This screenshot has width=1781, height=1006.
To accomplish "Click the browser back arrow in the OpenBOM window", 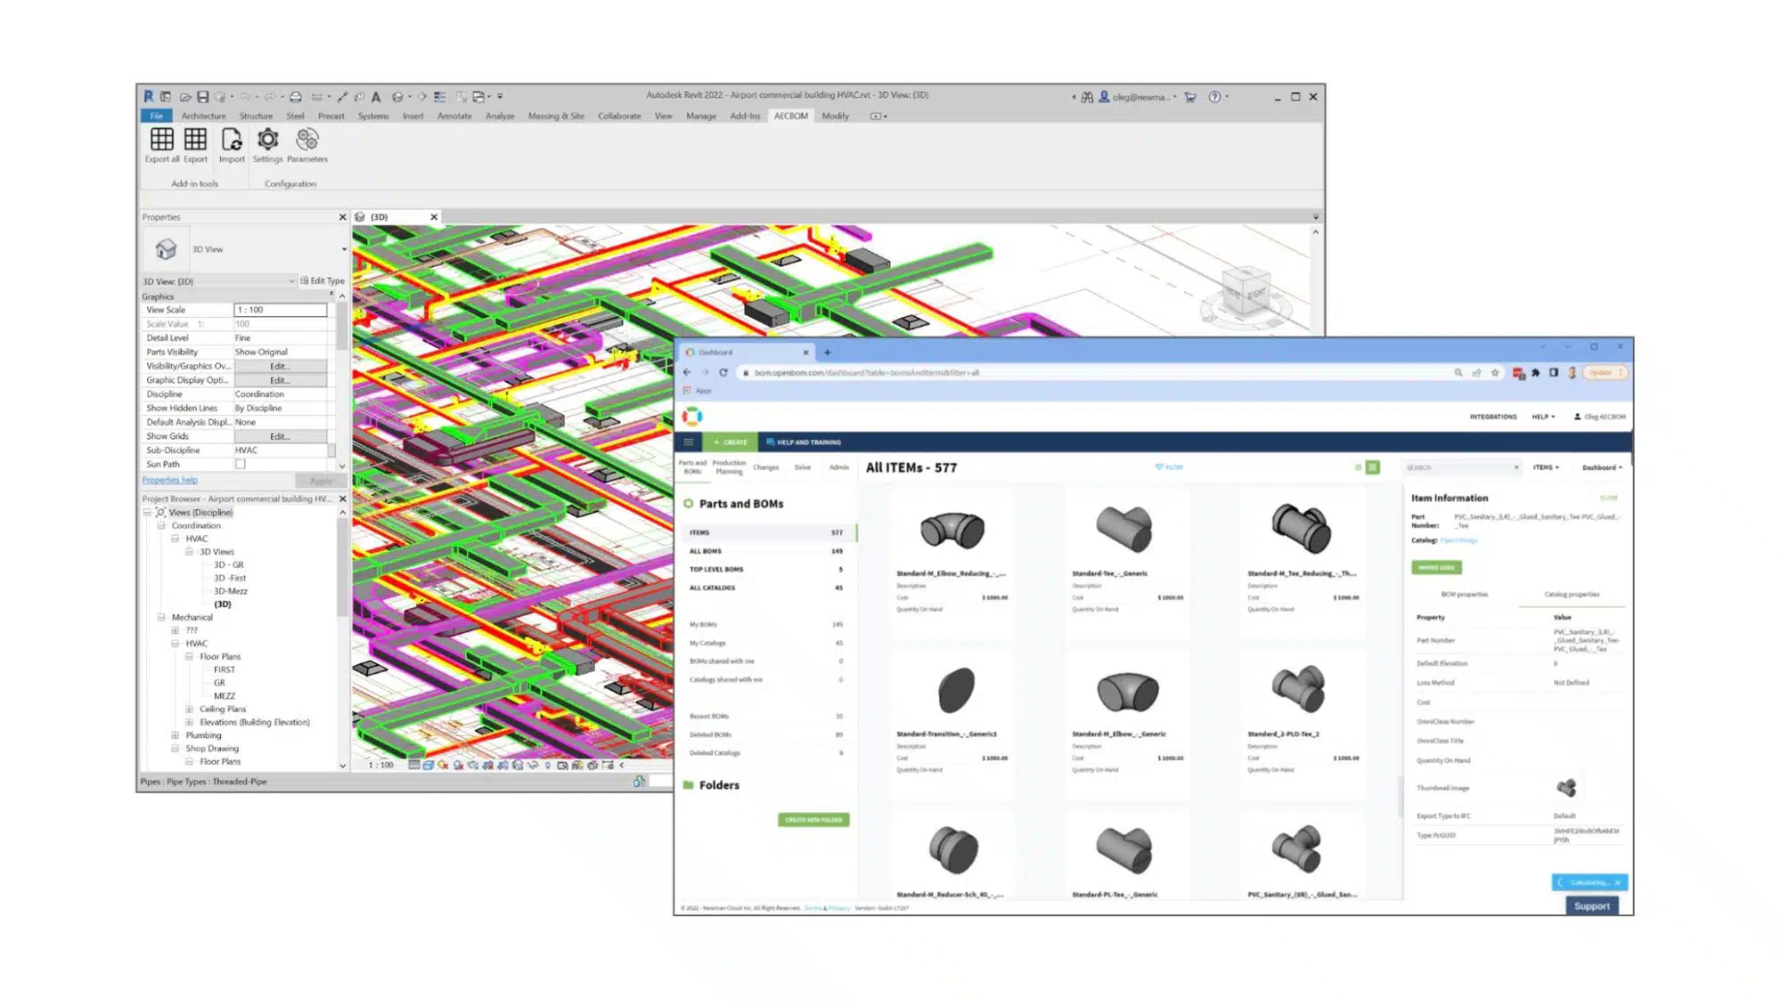I will (687, 373).
